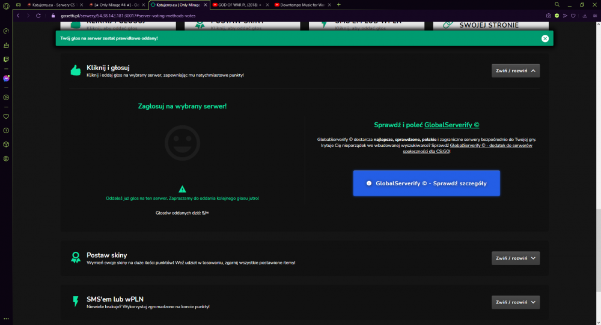Viewport: 601px width, 325px height.
Task: Open GX Cleaner icon in sidebar
Action: click(6, 45)
